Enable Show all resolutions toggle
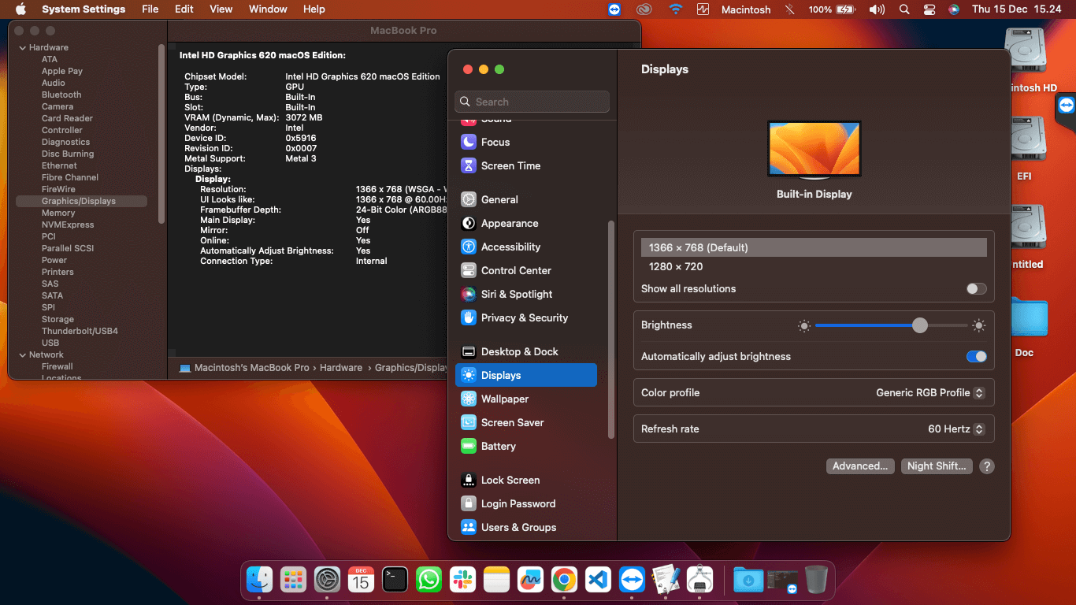Screen dimensions: 1076x605 click(x=976, y=289)
